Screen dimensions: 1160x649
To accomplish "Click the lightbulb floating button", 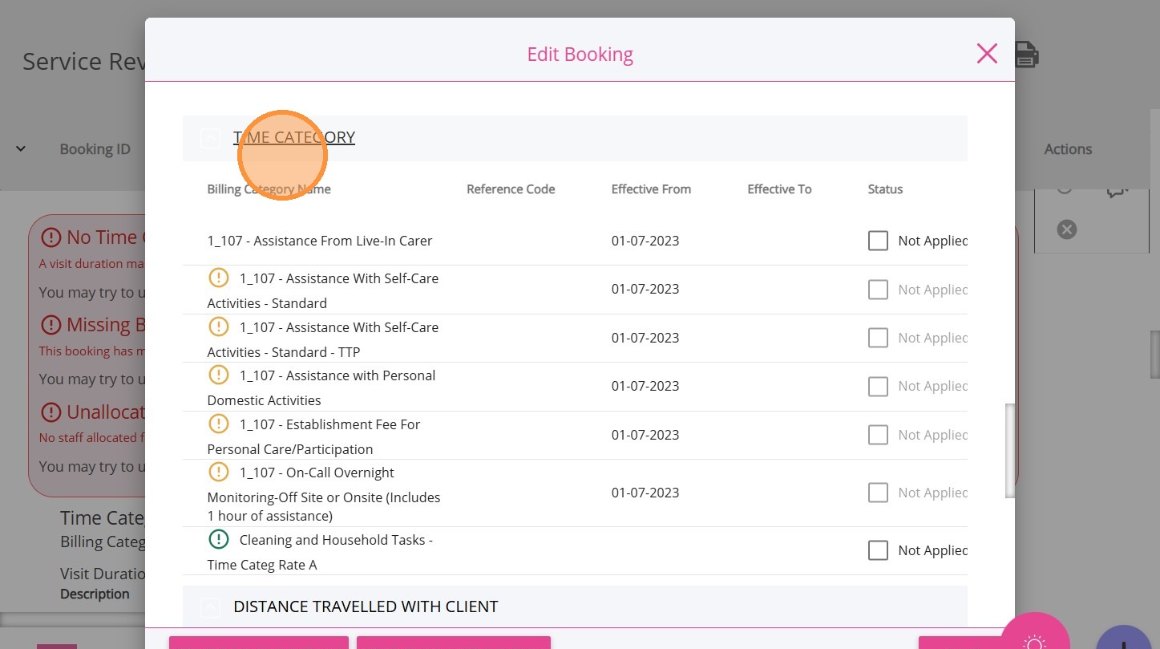I will tap(1035, 642).
